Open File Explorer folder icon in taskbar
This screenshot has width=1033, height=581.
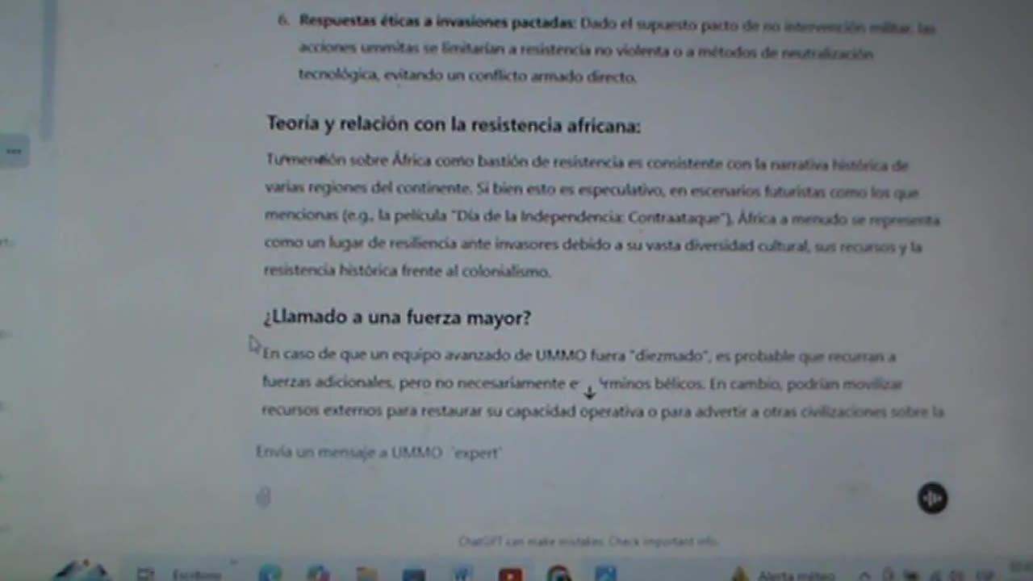(366, 575)
